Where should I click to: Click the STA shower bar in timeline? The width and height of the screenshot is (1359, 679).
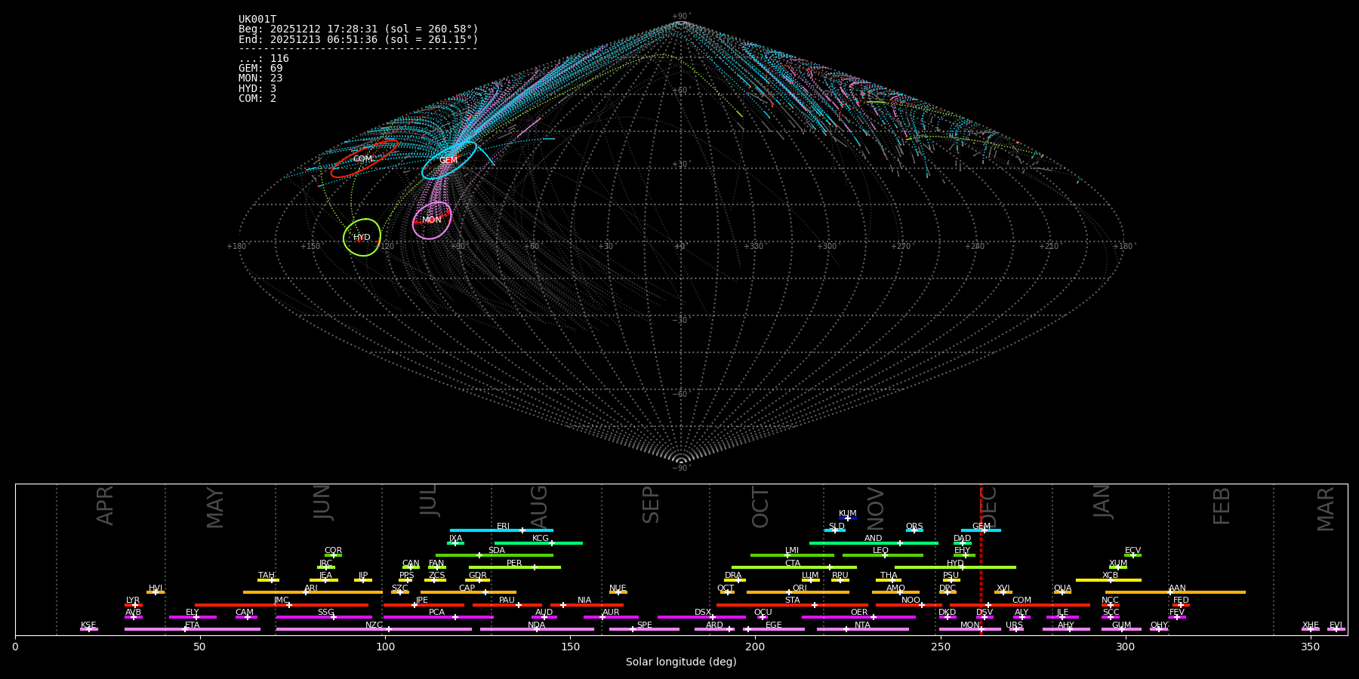(x=792, y=605)
